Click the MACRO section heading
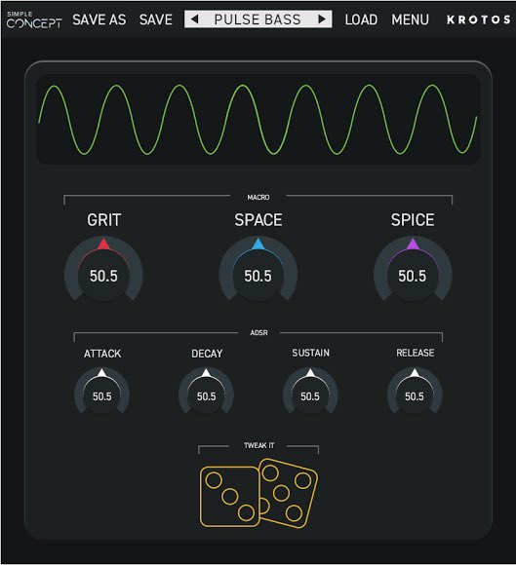The image size is (516, 565). [258, 197]
